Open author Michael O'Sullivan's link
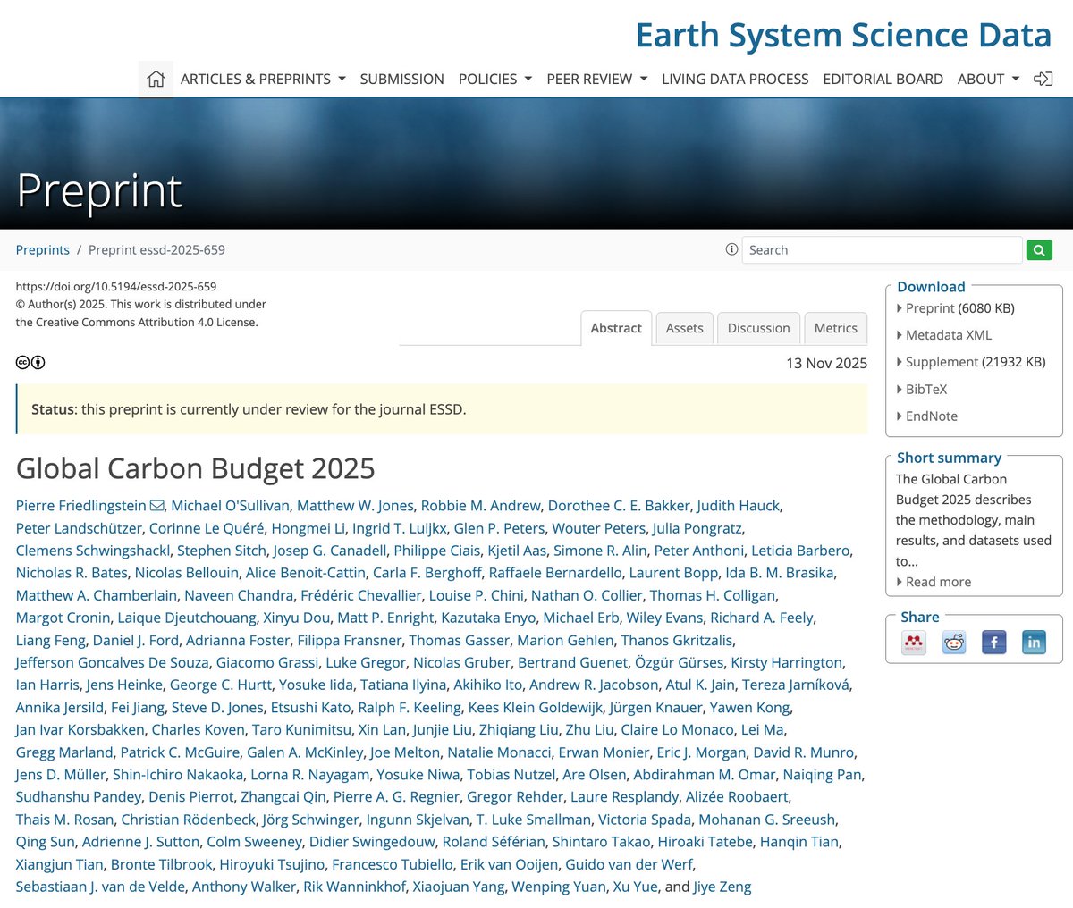The width and height of the screenshot is (1073, 908). click(231, 506)
